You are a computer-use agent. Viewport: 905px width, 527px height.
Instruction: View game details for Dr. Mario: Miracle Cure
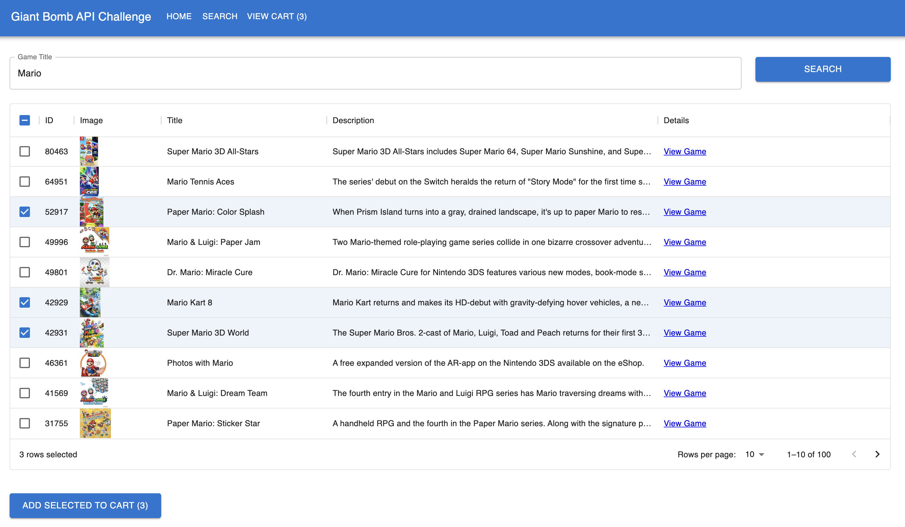click(685, 272)
